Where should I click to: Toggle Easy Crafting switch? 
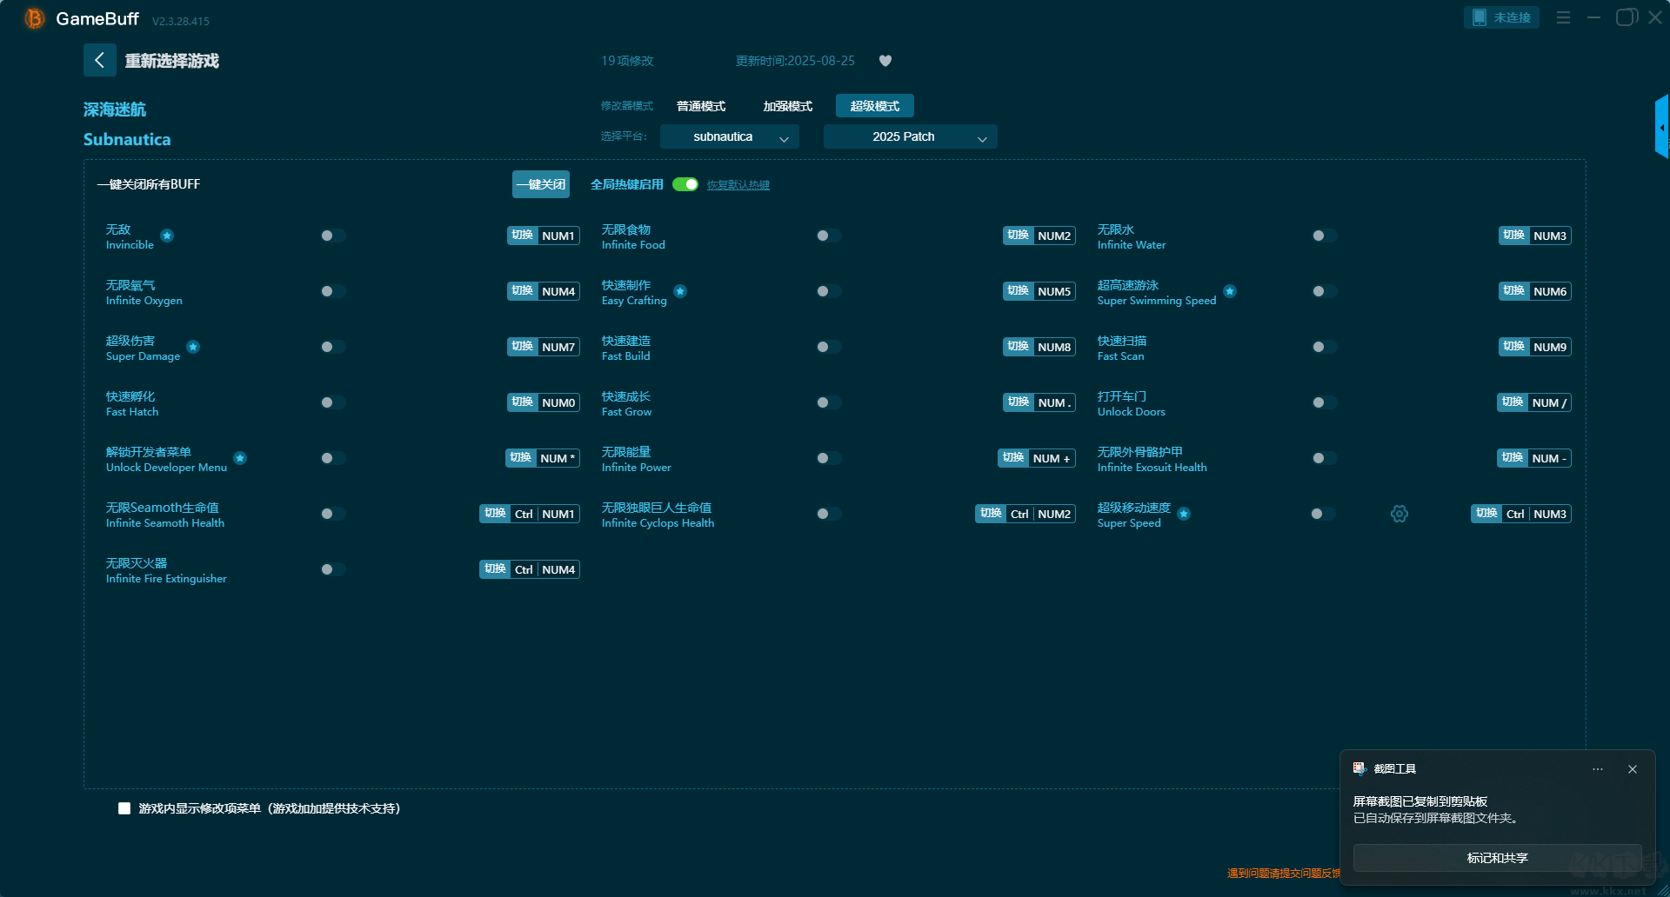828,291
